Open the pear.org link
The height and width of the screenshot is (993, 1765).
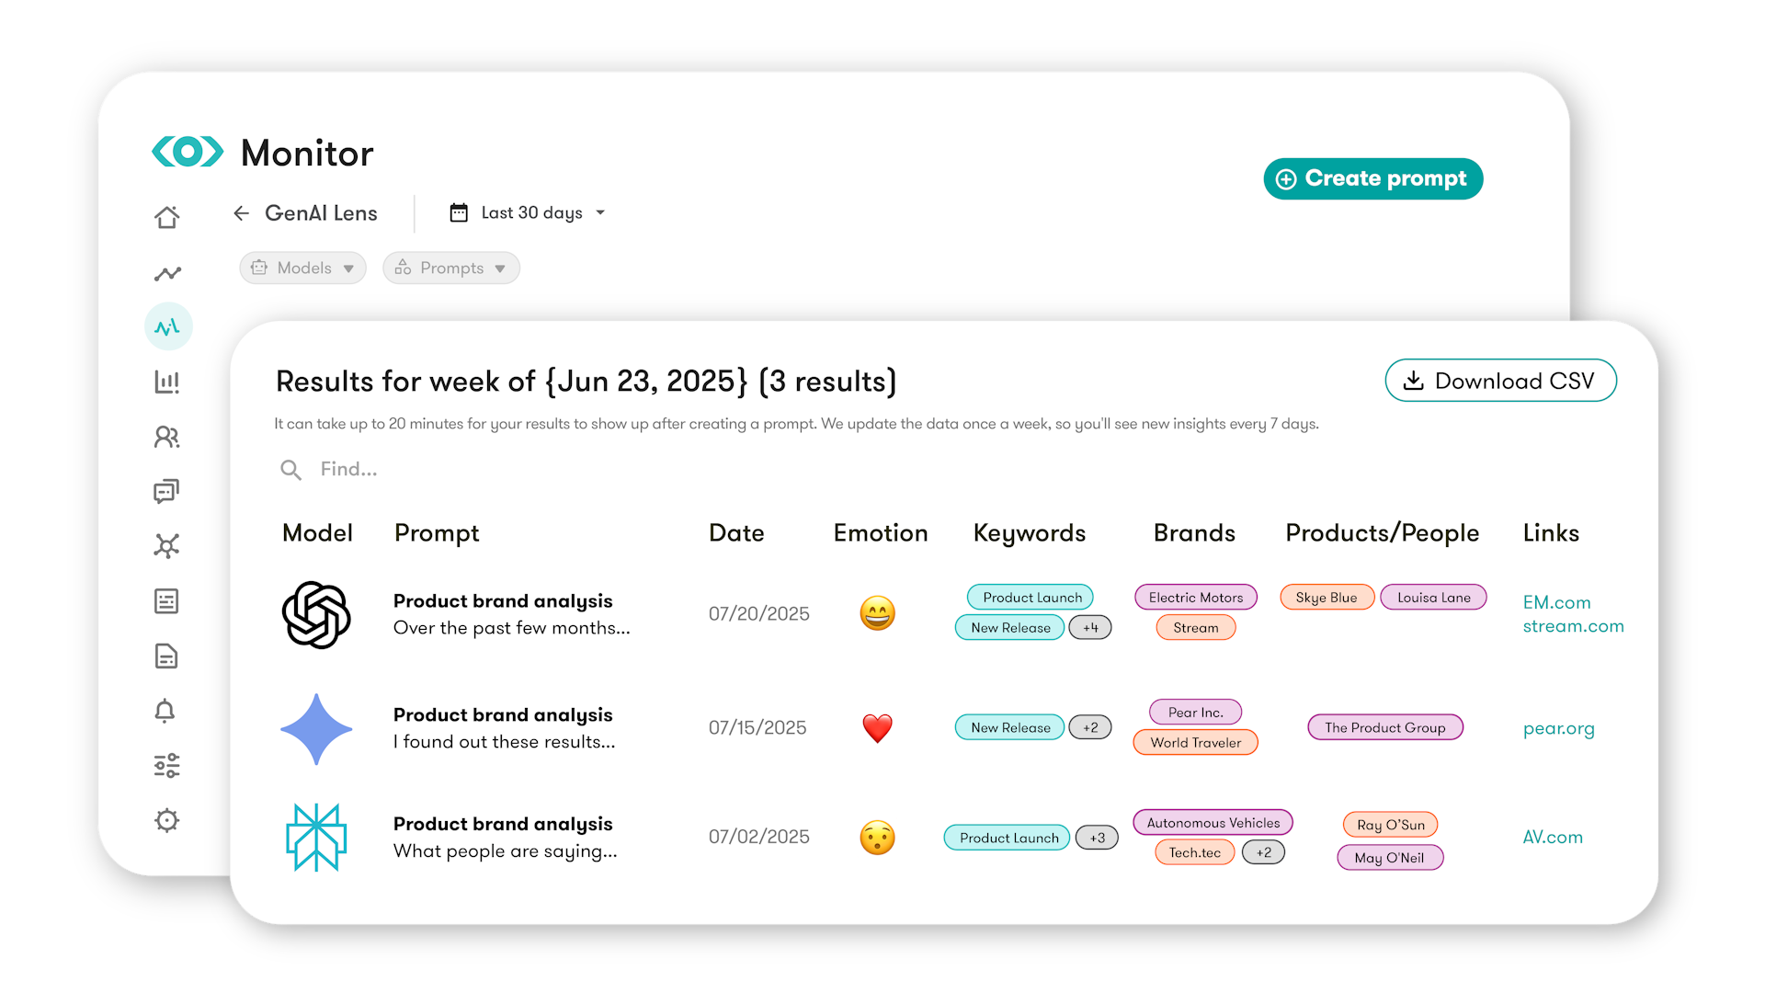point(1558,728)
